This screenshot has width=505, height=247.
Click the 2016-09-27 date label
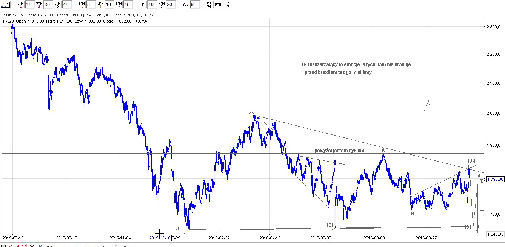pos(426,238)
